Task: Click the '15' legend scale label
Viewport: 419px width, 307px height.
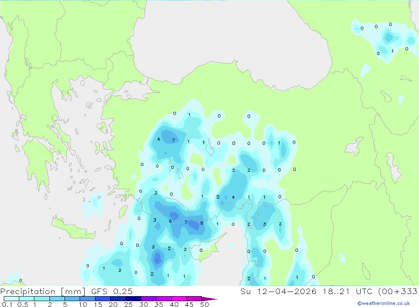Action: (98, 304)
